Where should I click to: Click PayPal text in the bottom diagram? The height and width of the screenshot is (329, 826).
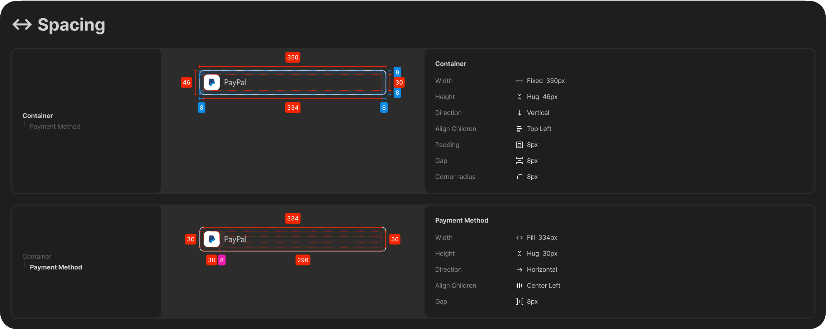tap(235, 239)
